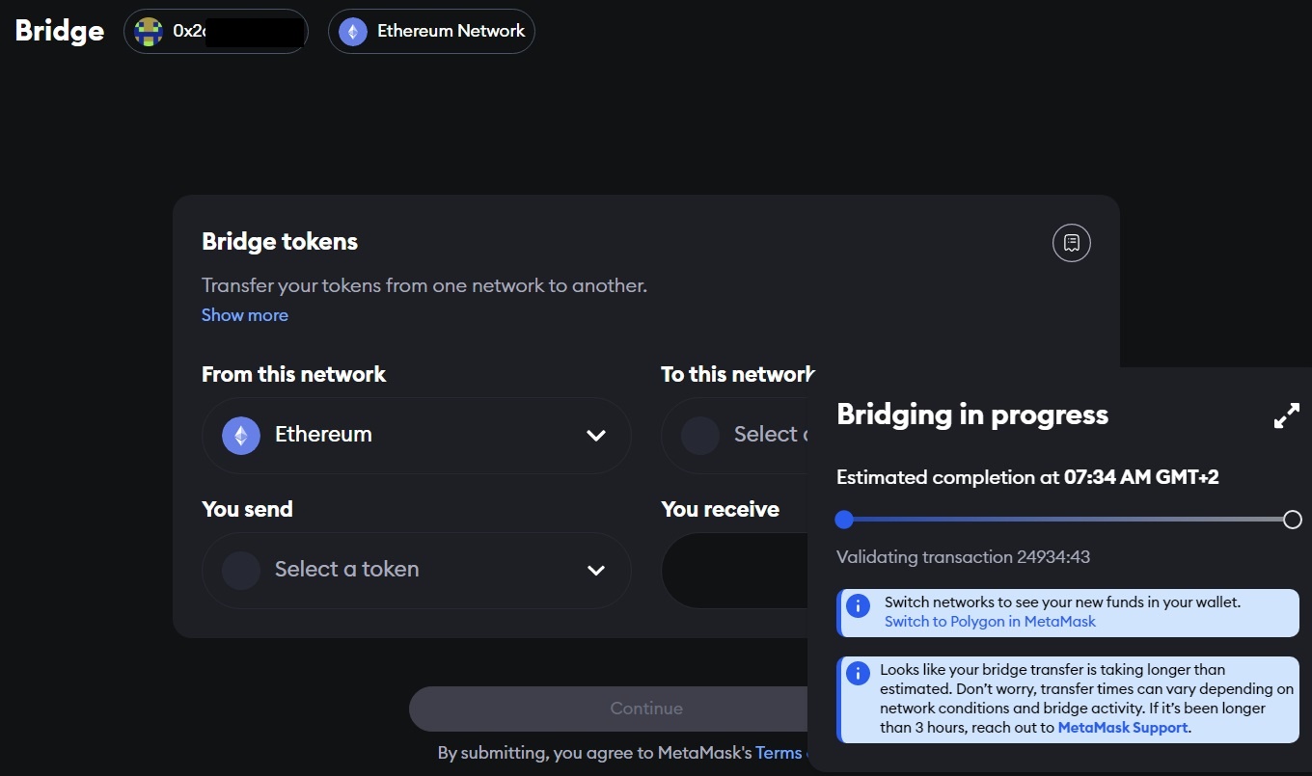The width and height of the screenshot is (1312, 776).
Task: Click the empty token placeholder icon
Action: click(241, 570)
